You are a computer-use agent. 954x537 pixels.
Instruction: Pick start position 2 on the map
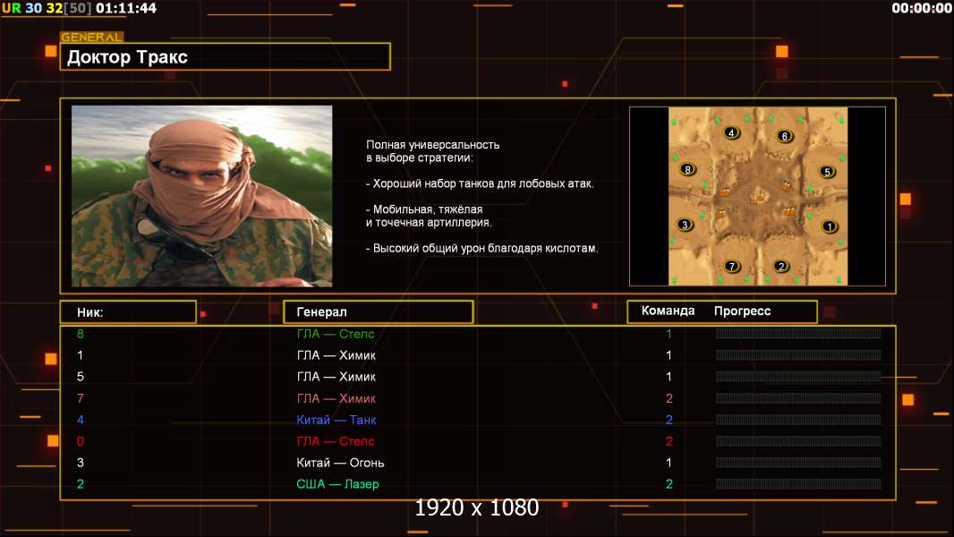pos(781,266)
